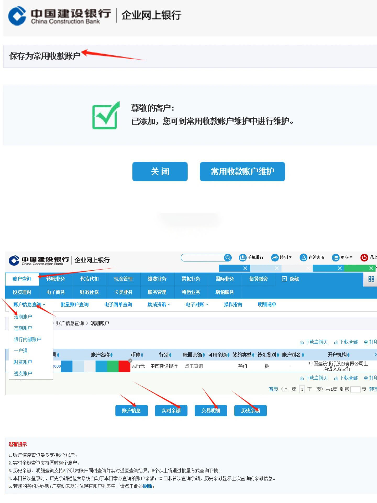
Task: Click the search magnifier icon
Action: 228,258
